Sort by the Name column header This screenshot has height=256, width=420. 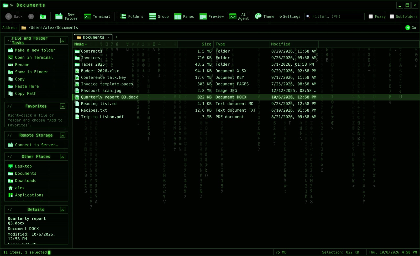click(125, 44)
